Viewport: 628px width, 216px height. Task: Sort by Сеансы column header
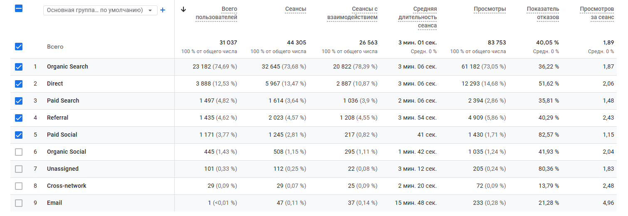click(296, 9)
